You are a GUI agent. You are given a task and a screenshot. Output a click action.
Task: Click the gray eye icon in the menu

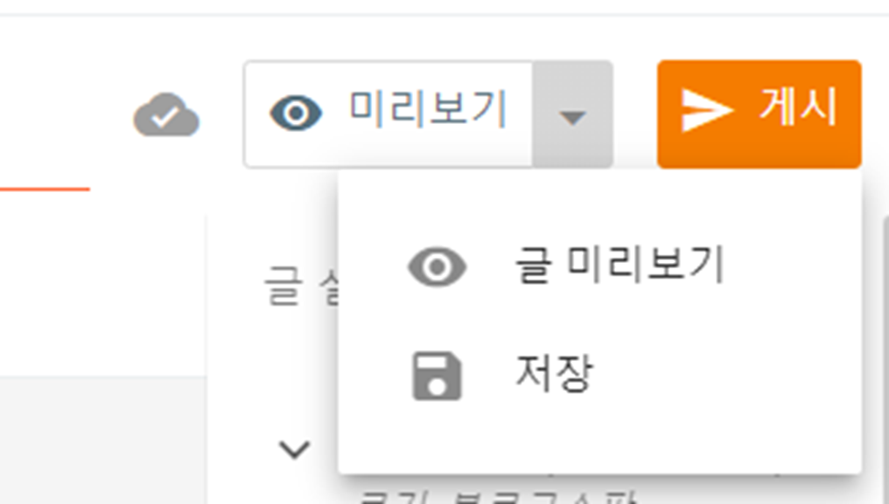[437, 266]
